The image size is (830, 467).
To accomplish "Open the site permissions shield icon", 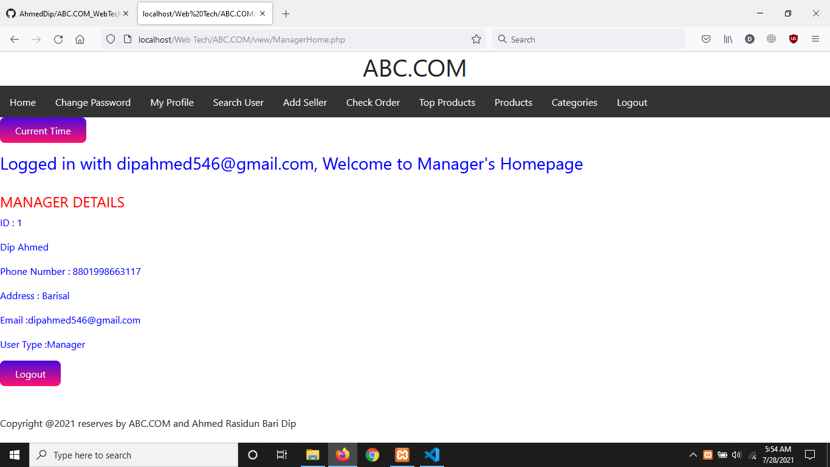I will 110,39.
